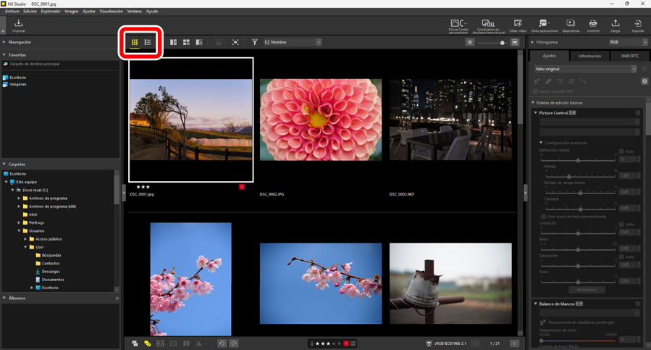Select the DSC_0002.JPG flower thumbnail

click(x=320, y=120)
